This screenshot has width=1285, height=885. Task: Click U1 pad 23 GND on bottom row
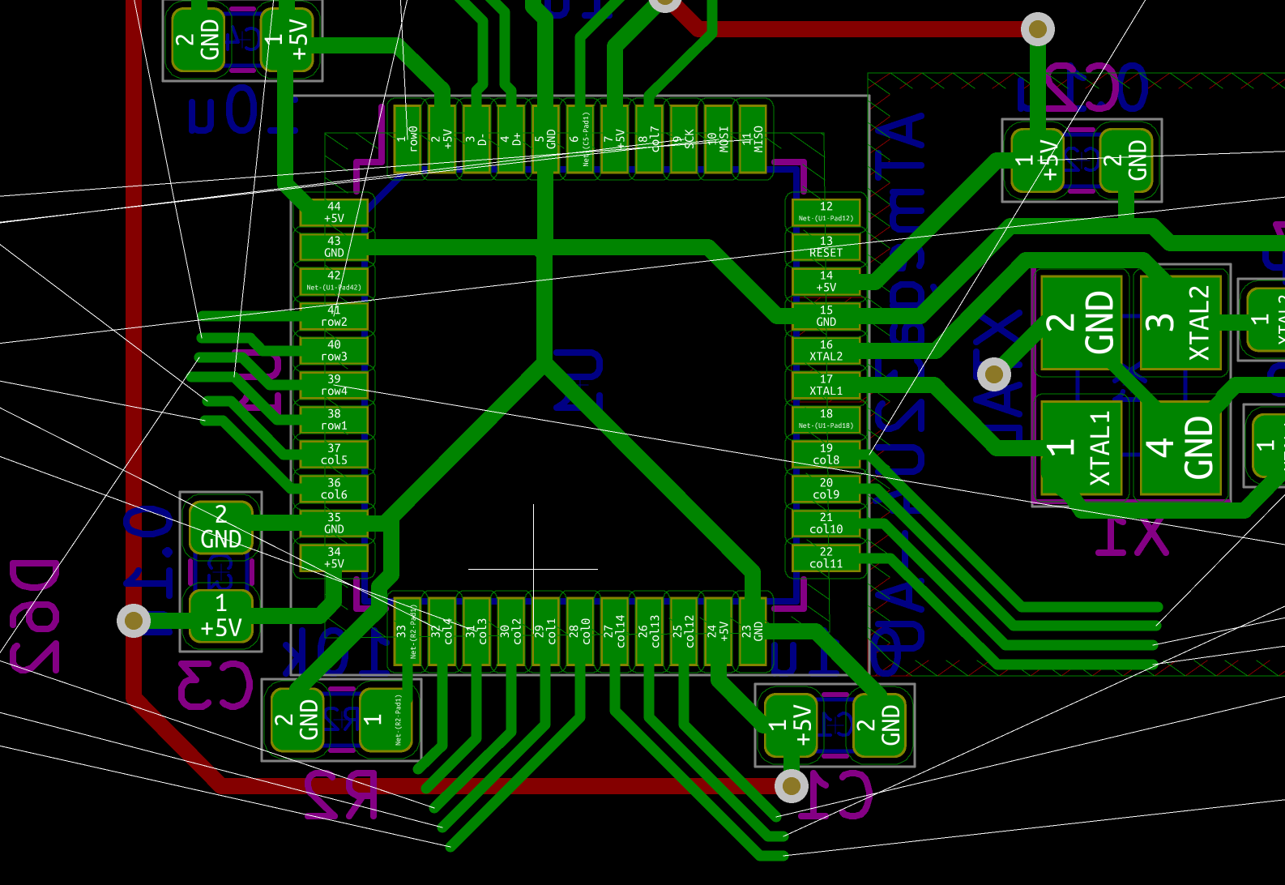[753, 631]
